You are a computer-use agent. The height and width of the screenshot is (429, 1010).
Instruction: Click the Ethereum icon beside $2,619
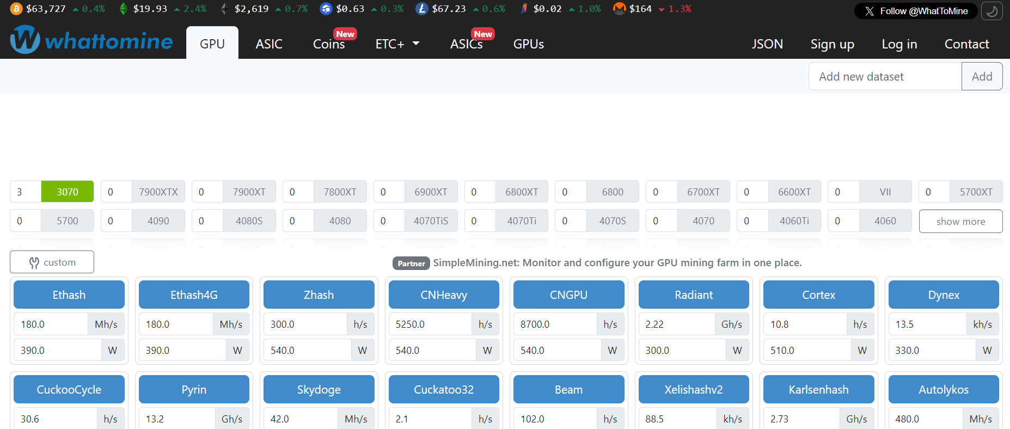tap(224, 9)
